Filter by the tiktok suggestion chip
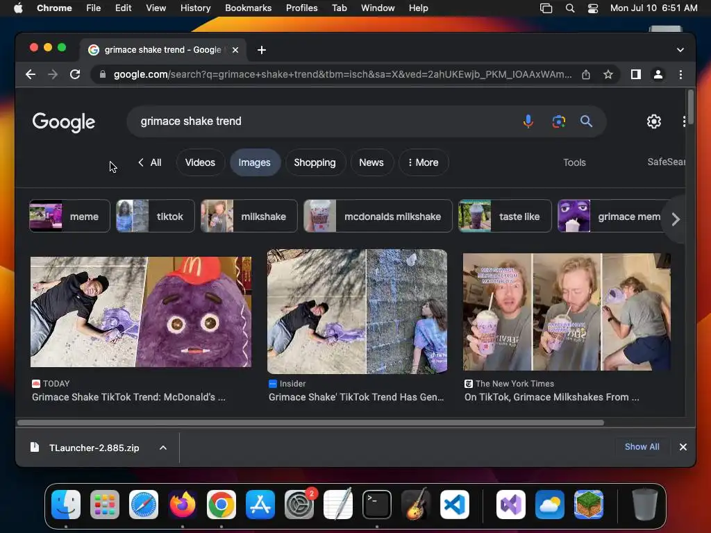Screen dimensions: 711x533 155,217
